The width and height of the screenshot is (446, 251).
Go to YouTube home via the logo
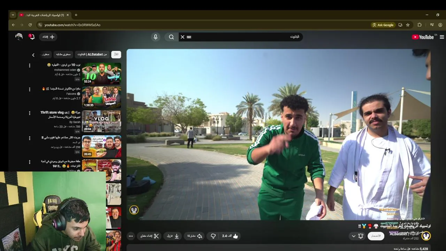coord(423,37)
